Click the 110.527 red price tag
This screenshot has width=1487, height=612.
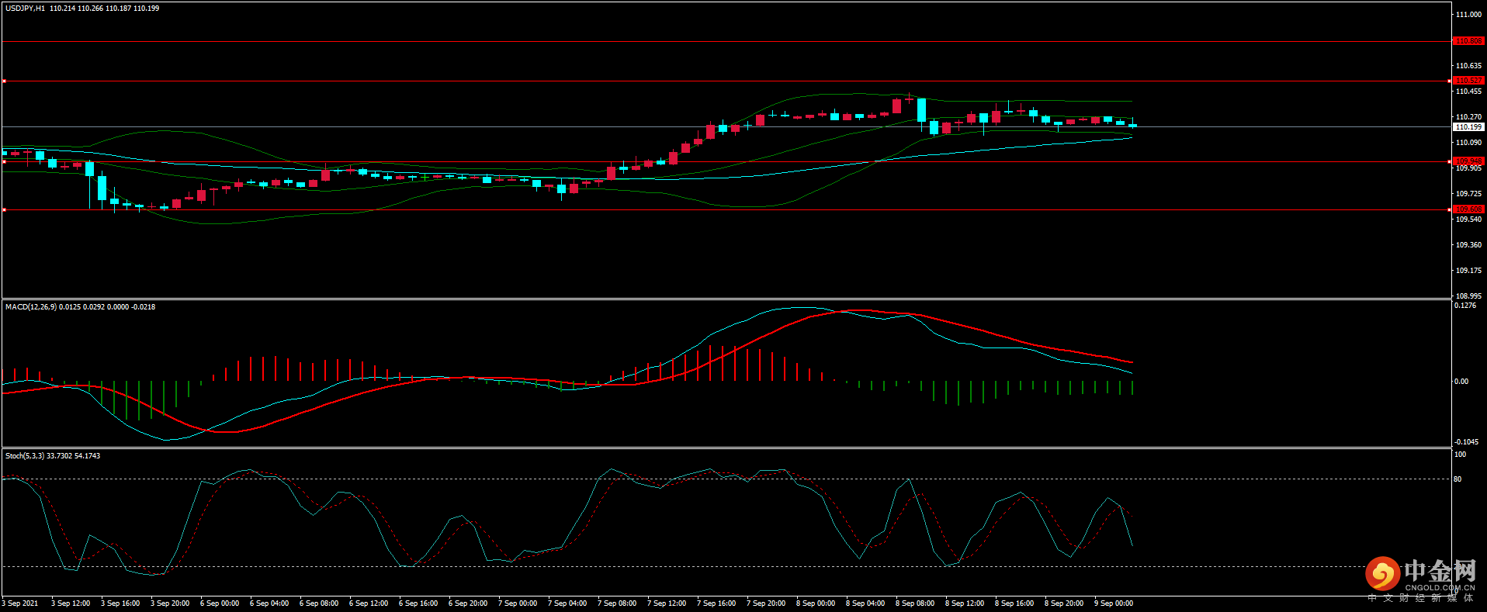[1468, 81]
